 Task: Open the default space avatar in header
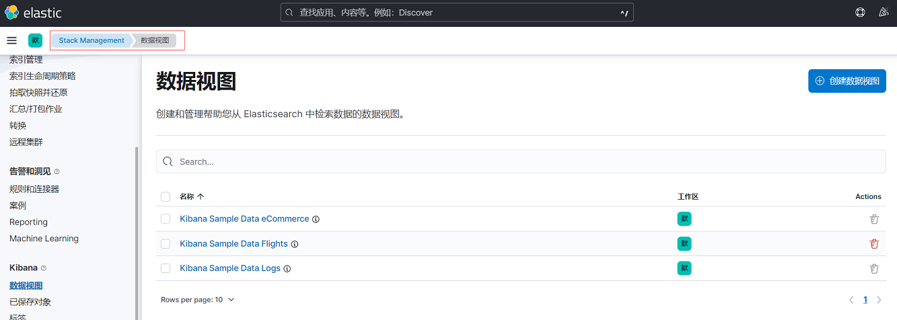[x=35, y=40]
